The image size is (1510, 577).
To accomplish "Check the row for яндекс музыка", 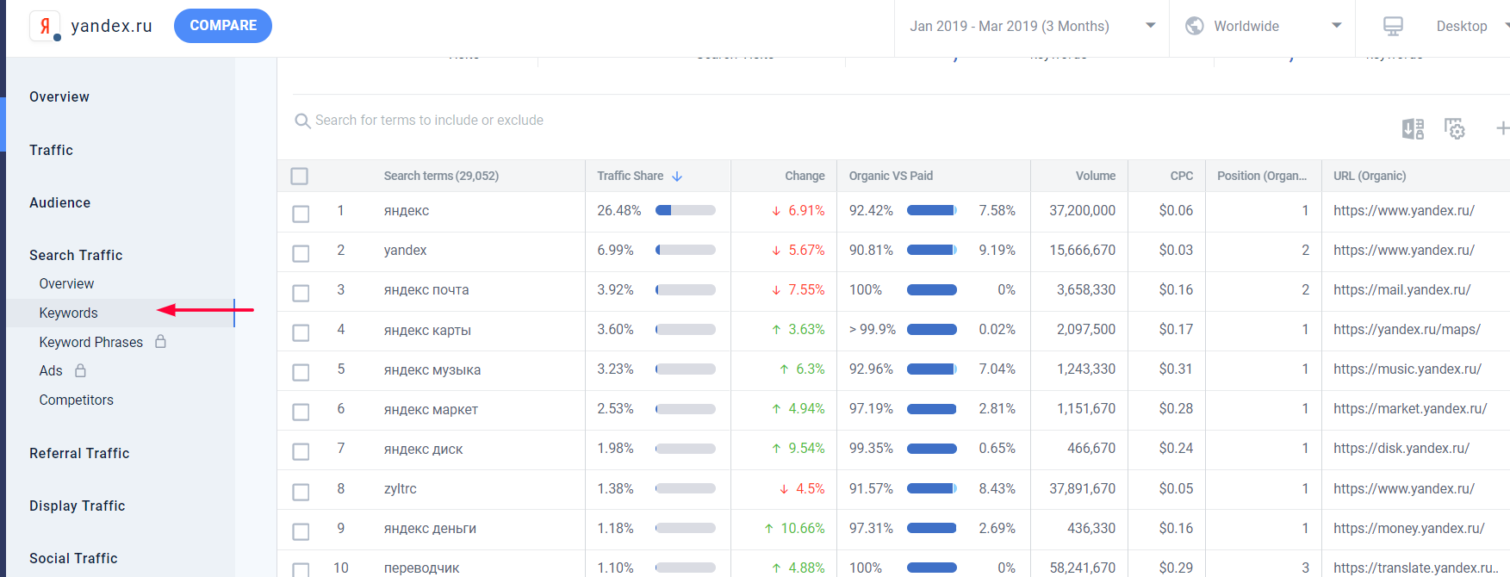I will [301, 372].
